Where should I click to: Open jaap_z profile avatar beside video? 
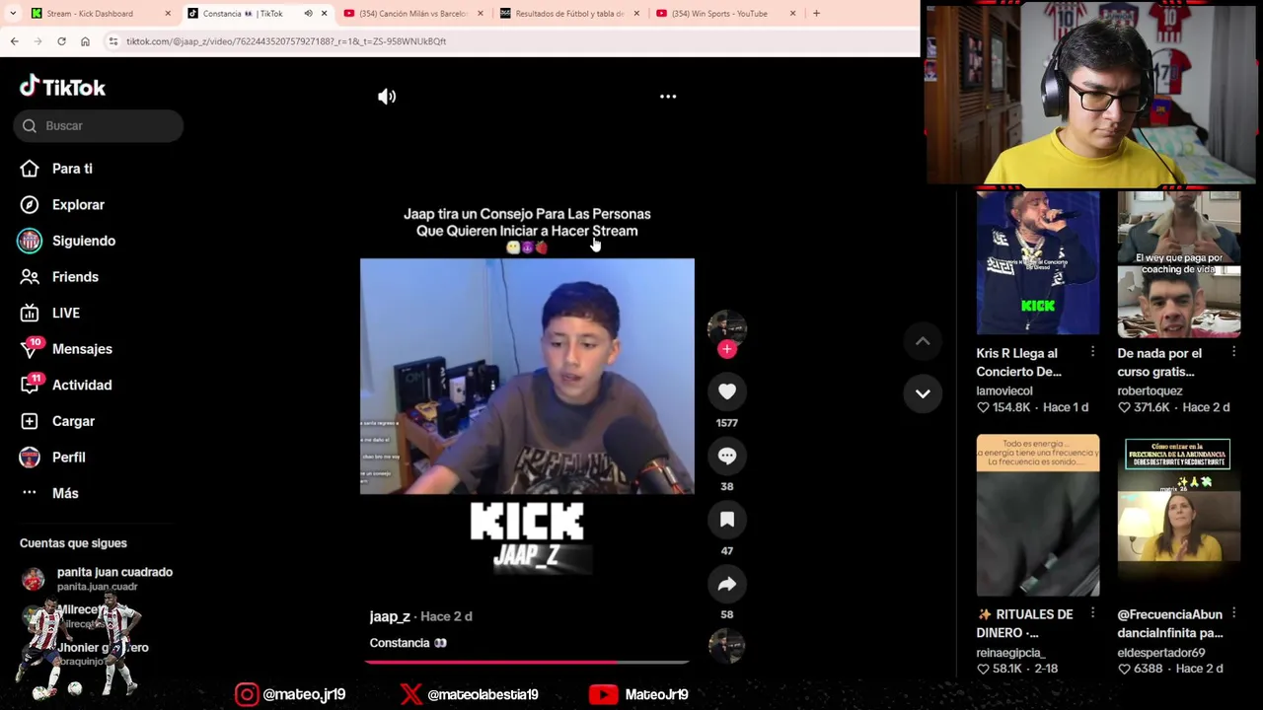click(x=727, y=328)
